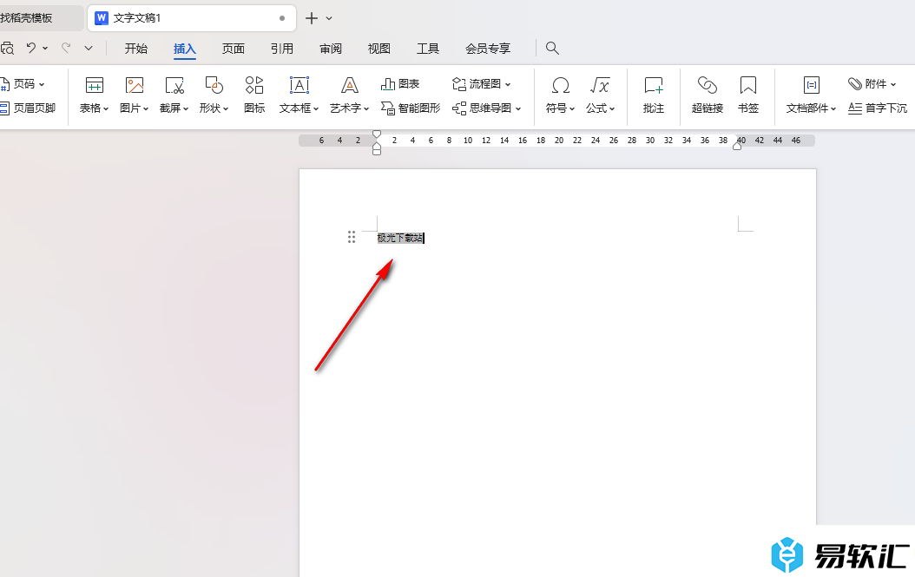Switch to the 开始 ribbon tab
This screenshot has height=577, width=915.
[136, 49]
